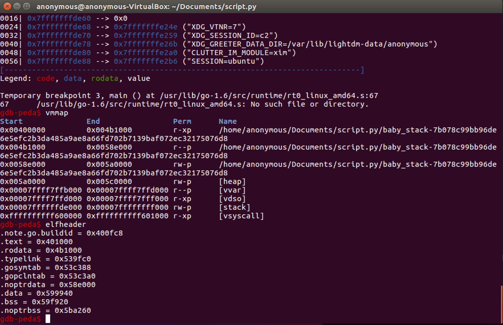The height and width of the screenshot is (325, 503).
Task: Click the [stack] mapping name
Action: (x=235, y=207)
